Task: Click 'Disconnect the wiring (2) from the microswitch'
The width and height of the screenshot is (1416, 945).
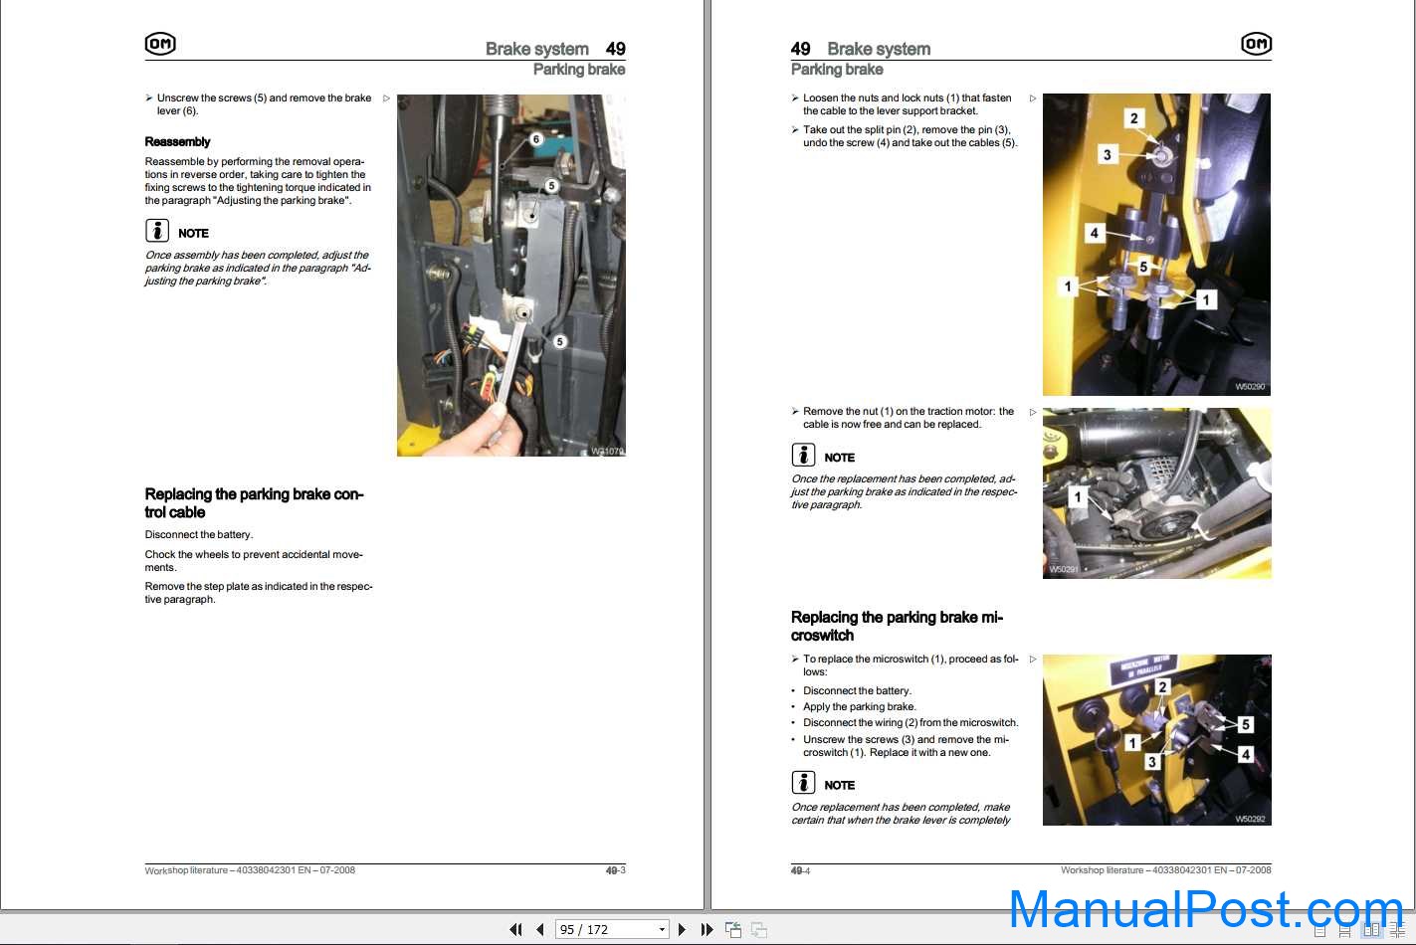Action: [910, 723]
